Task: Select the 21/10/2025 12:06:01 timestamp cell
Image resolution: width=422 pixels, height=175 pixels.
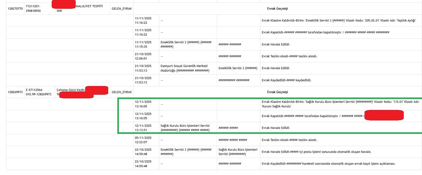Action: [x=143, y=56]
